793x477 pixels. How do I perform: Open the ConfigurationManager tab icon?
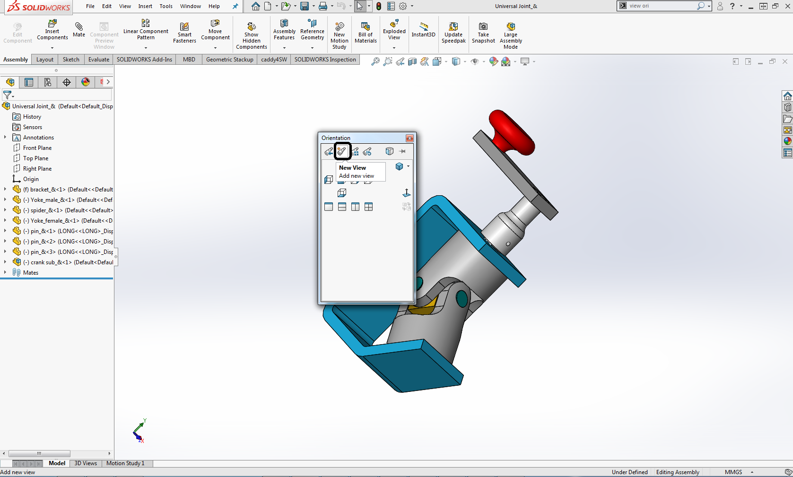pos(48,82)
